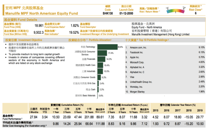The width and height of the screenshot is (209, 133).
Task: Select the Investment Objective heading
Action: coord(24,40)
